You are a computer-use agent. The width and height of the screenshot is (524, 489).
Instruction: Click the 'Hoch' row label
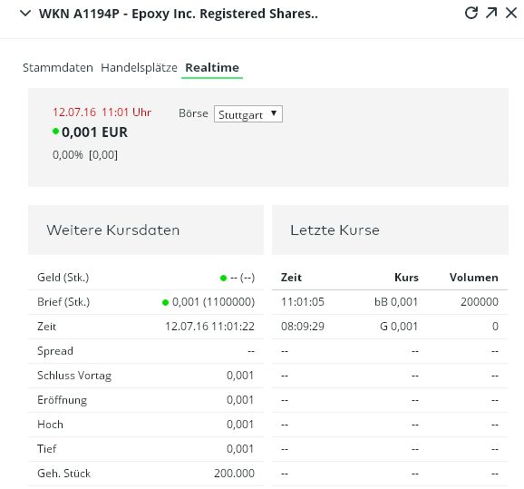(x=50, y=424)
